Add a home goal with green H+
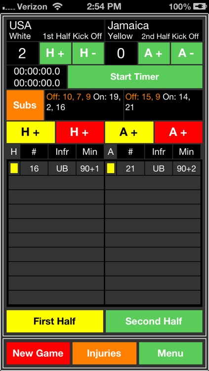The width and height of the screenshot is (209, 371). point(55,53)
